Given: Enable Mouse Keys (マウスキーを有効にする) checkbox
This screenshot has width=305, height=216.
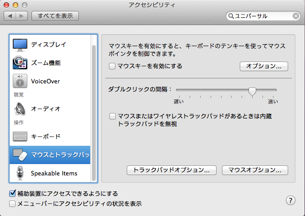Looking at the screenshot, I should (113, 66).
